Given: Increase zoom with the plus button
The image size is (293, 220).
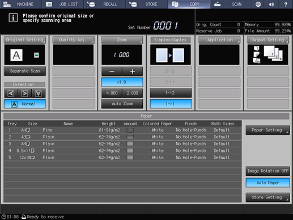Looking at the screenshot, I should [x=133, y=71].
